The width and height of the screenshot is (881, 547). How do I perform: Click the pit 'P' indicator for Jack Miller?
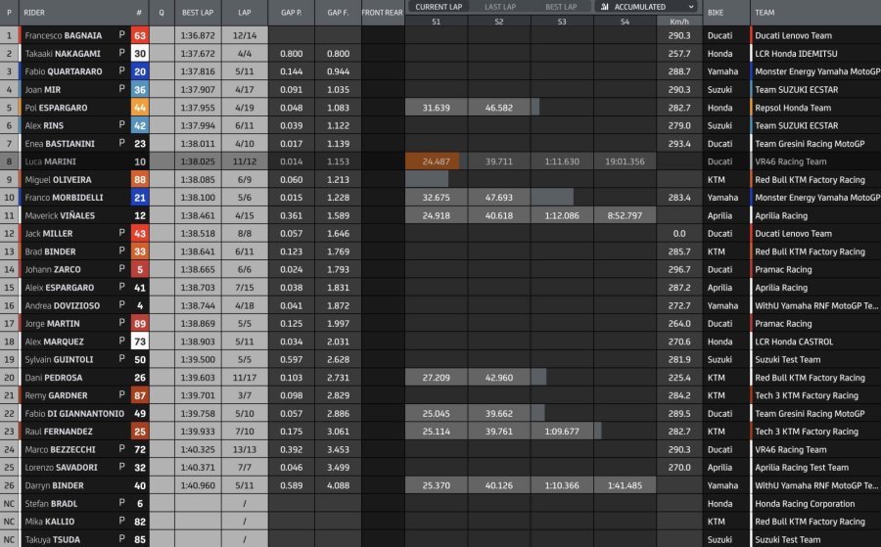pyautogui.click(x=122, y=234)
